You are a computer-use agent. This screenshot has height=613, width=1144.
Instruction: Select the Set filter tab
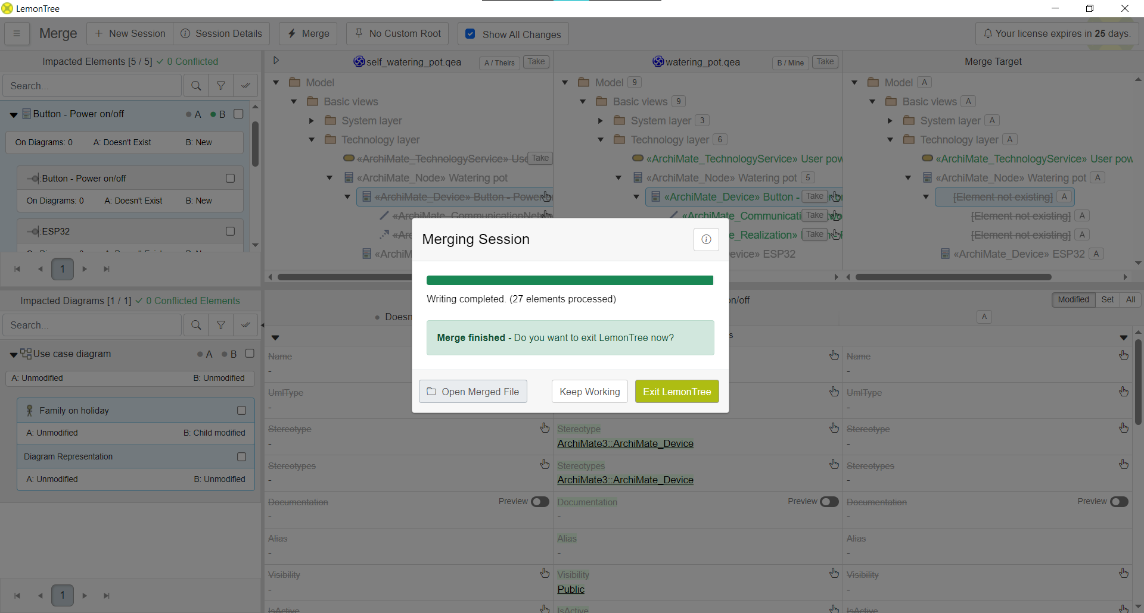coord(1108,299)
